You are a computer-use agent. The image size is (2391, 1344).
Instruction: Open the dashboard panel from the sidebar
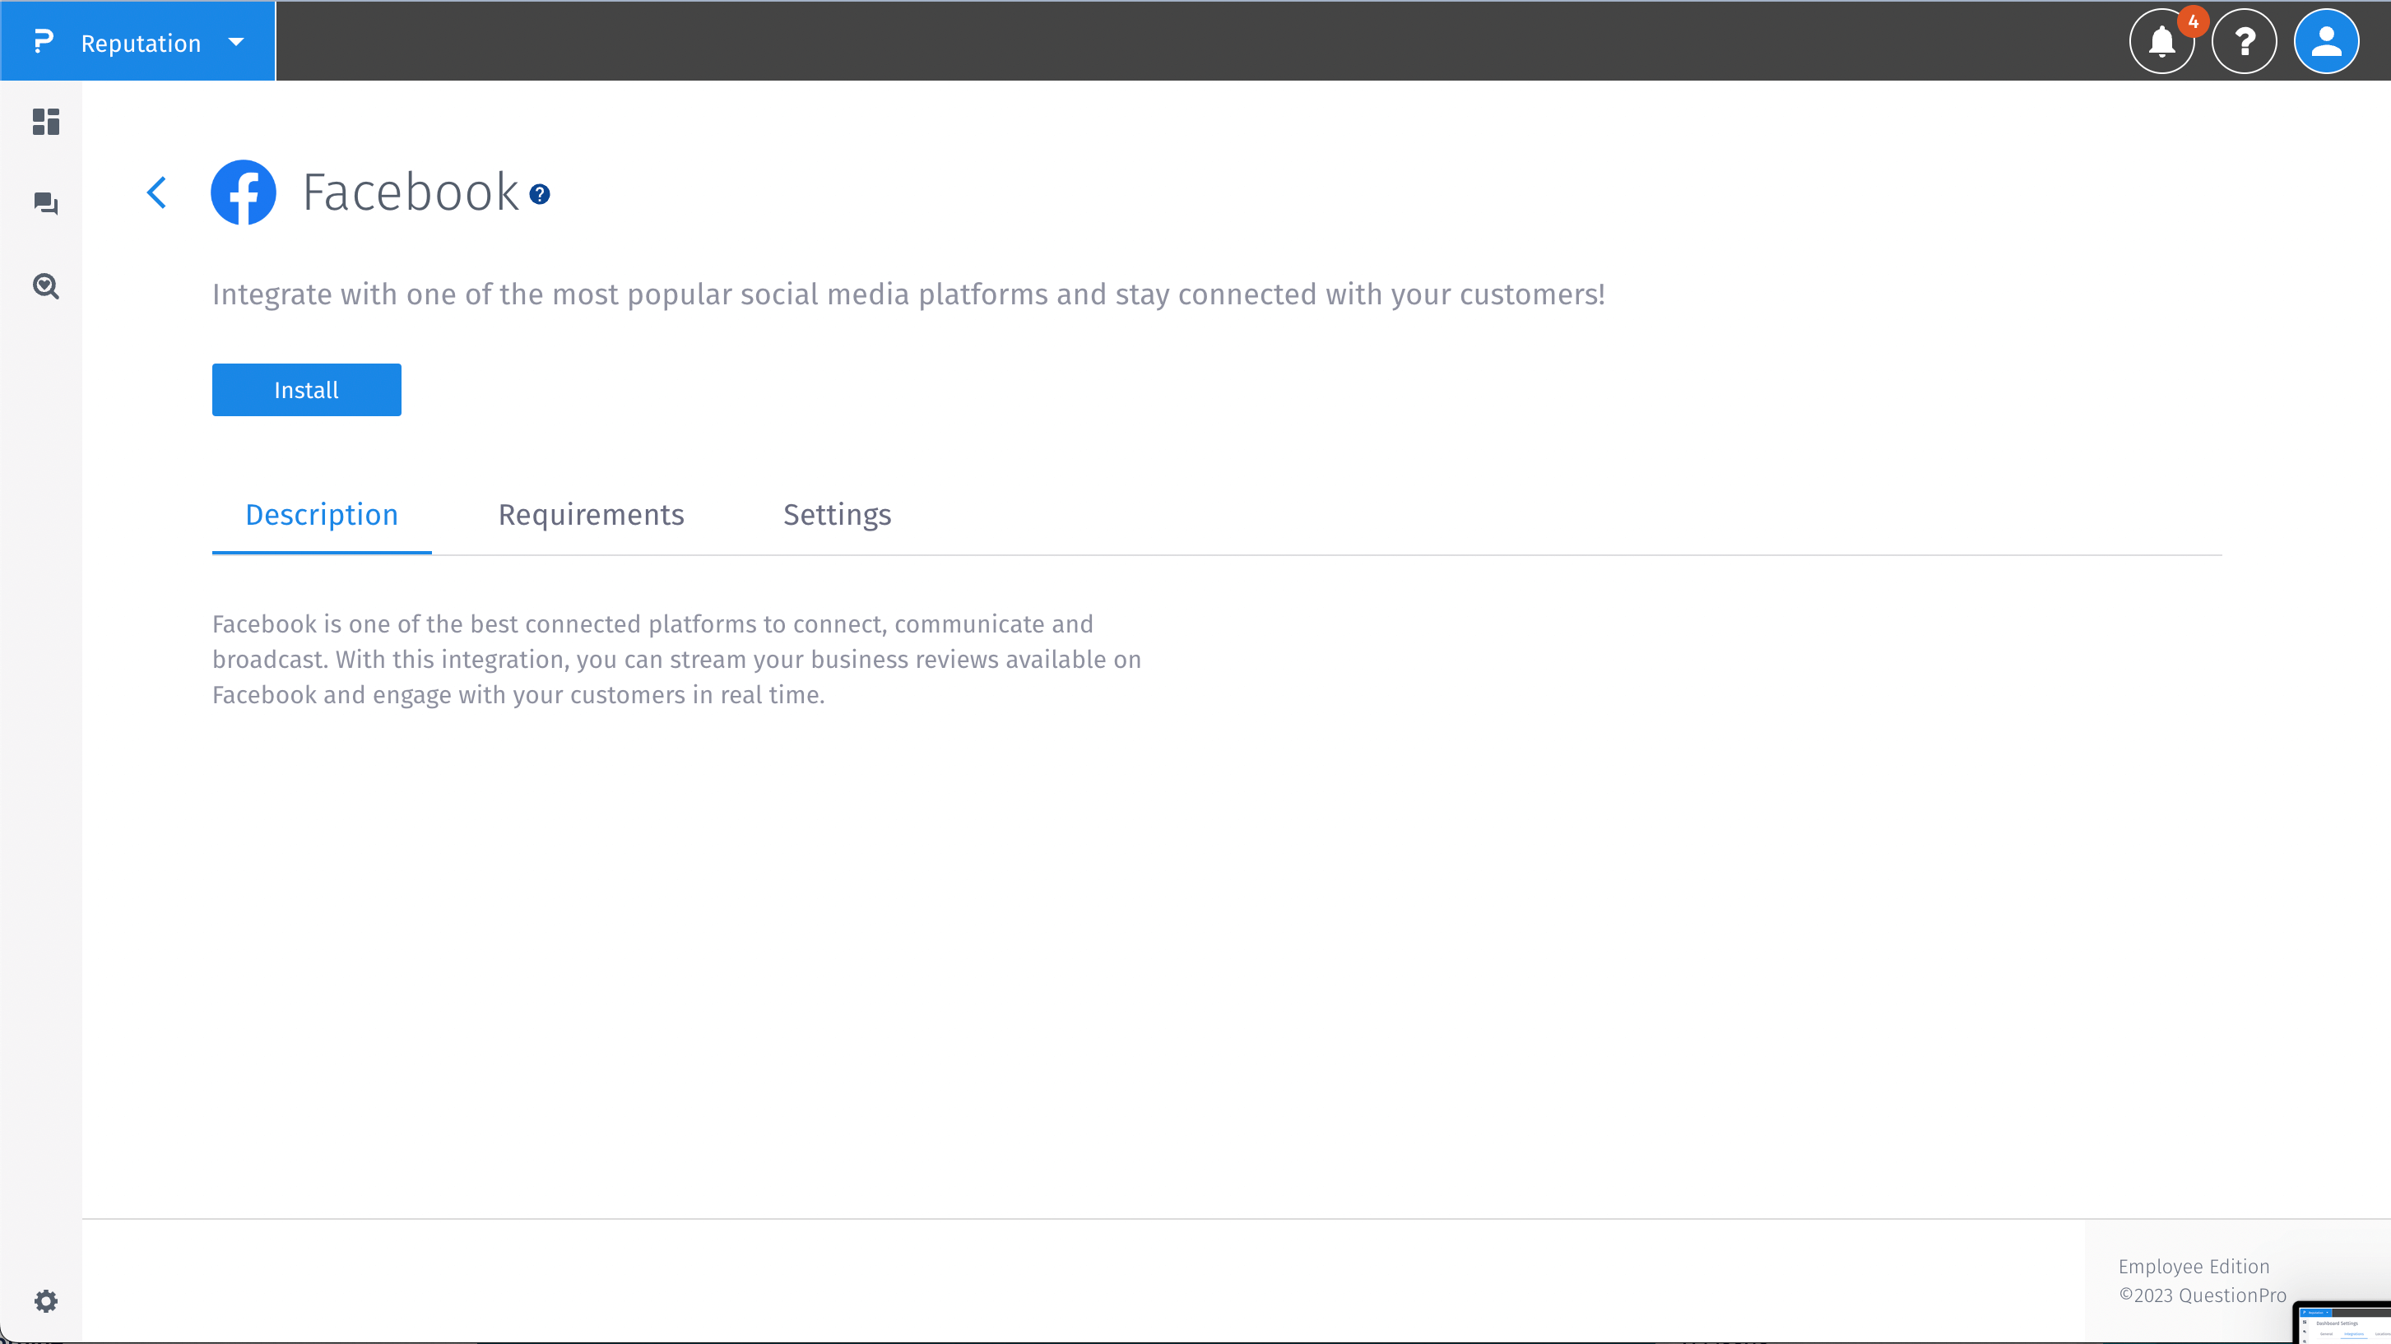[x=44, y=122]
